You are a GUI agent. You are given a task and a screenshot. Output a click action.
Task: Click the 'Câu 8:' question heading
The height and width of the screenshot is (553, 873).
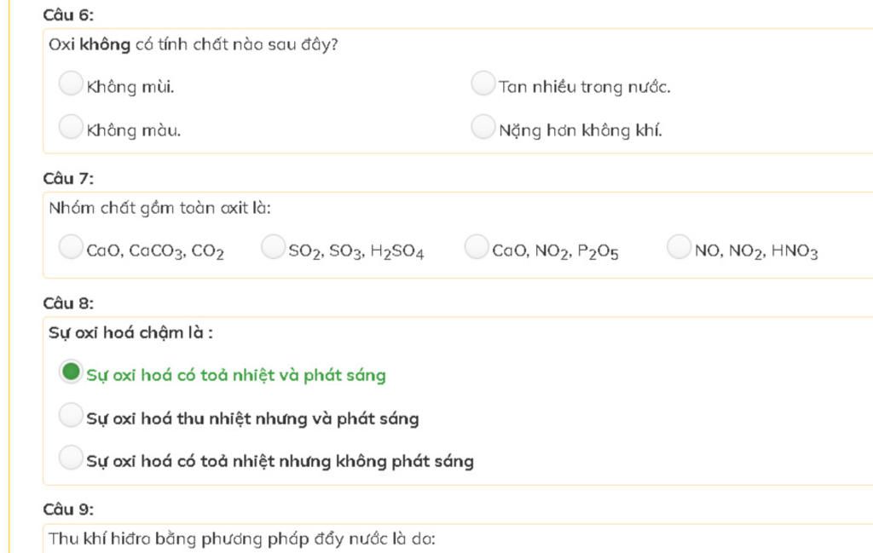(68, 303)
